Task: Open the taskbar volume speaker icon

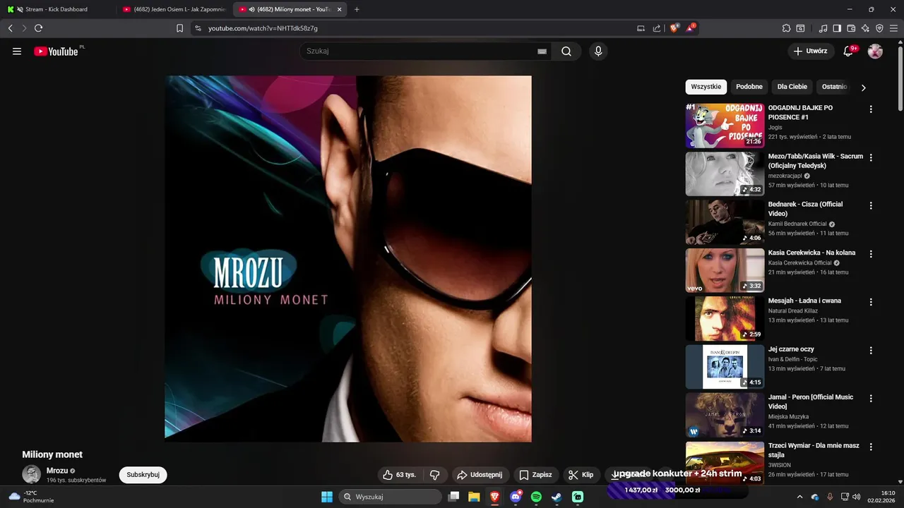Action: point(856,497)
